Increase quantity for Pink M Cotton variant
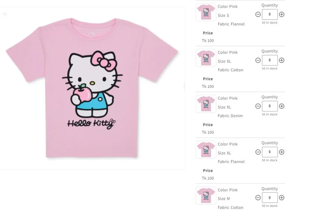This screenshot has width=332, height=211. pos(281,198)
